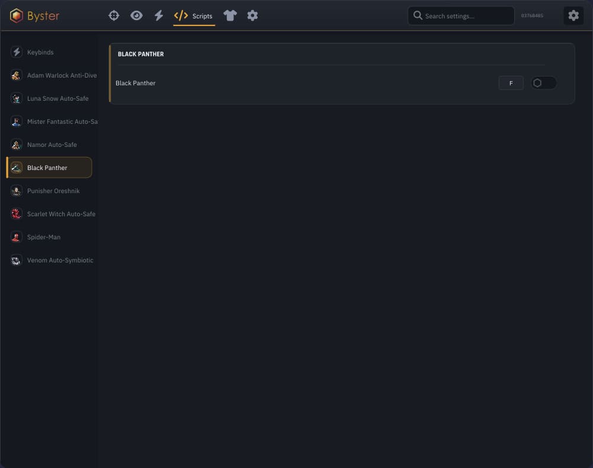Click the Scarlet Witch avatar icon
The height and width of the screenshot is (468, 593).
[16, 214]
